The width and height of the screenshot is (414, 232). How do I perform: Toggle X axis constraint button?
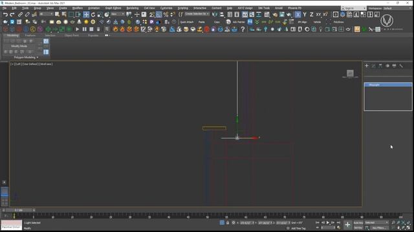click(x=298, y=14)
